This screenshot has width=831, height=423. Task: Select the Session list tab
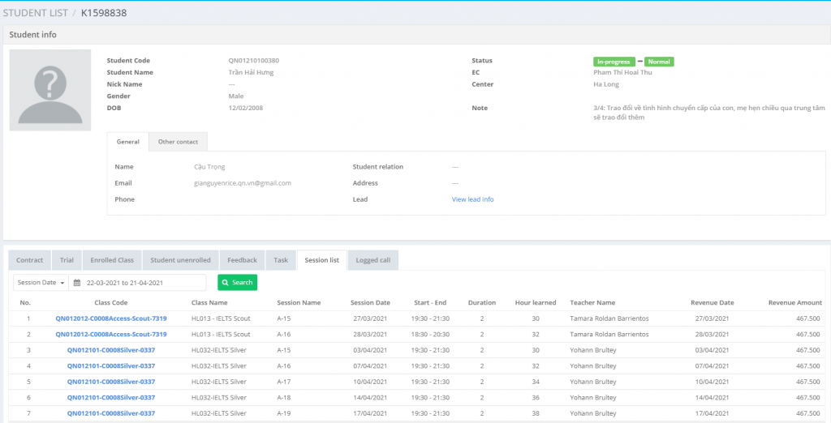click(x=322, y=260)
